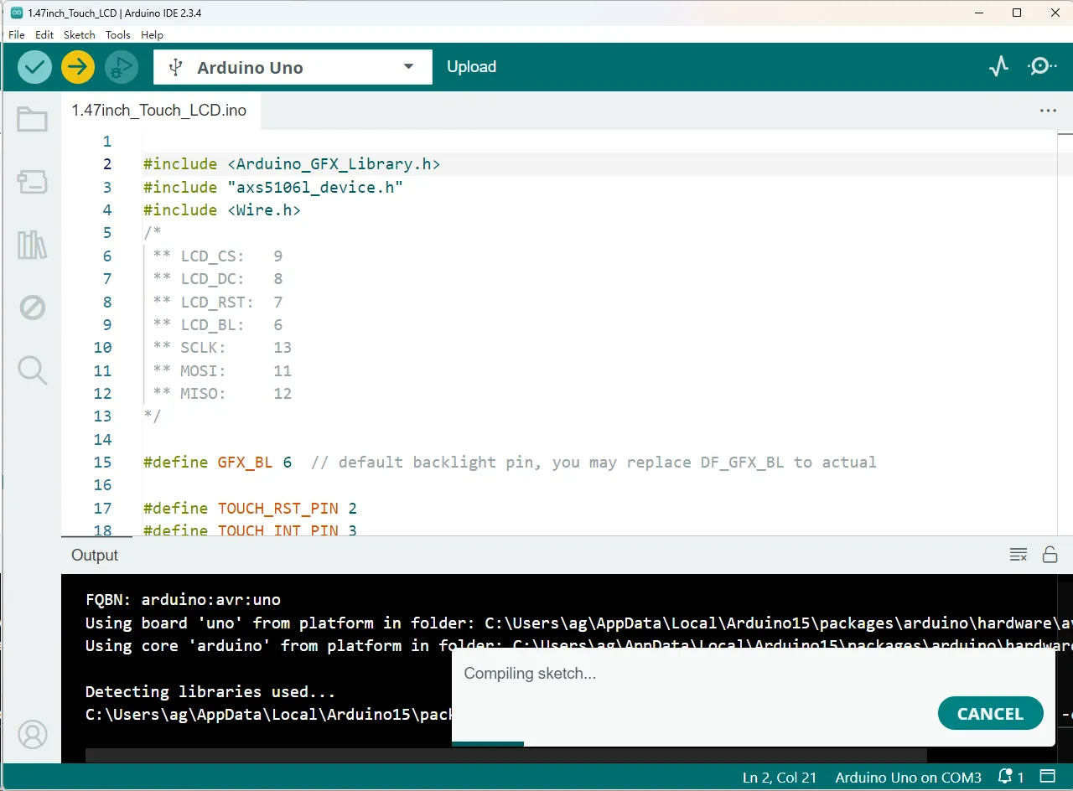
Task: Clear the Output panel contents
Action: (1019, 555)
